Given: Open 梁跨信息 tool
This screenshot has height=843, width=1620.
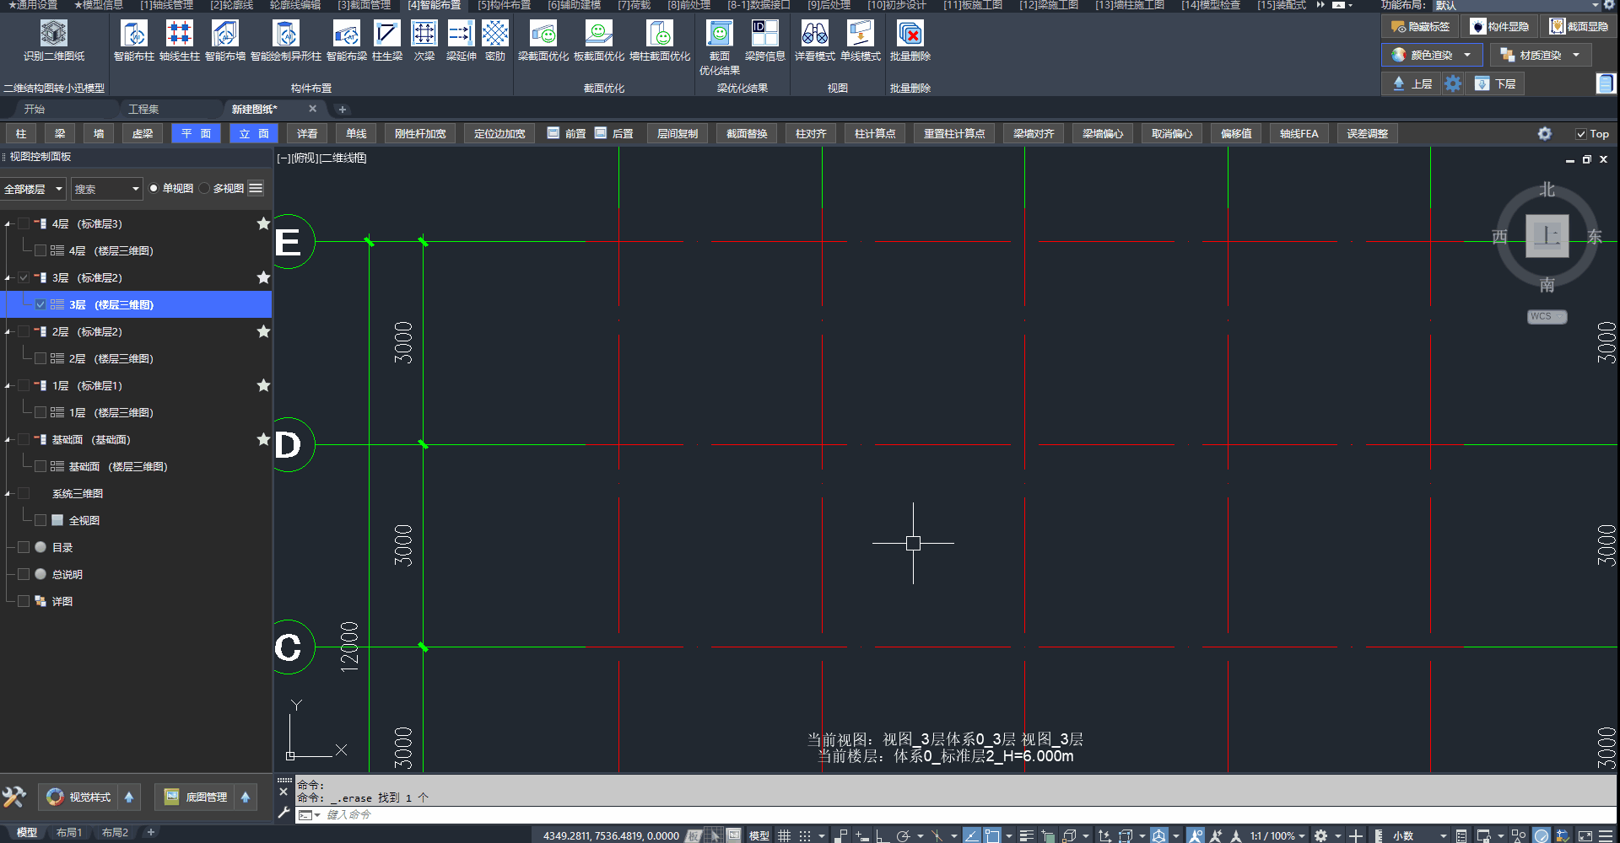Looking at the screenshot, I should coord(764,35).
